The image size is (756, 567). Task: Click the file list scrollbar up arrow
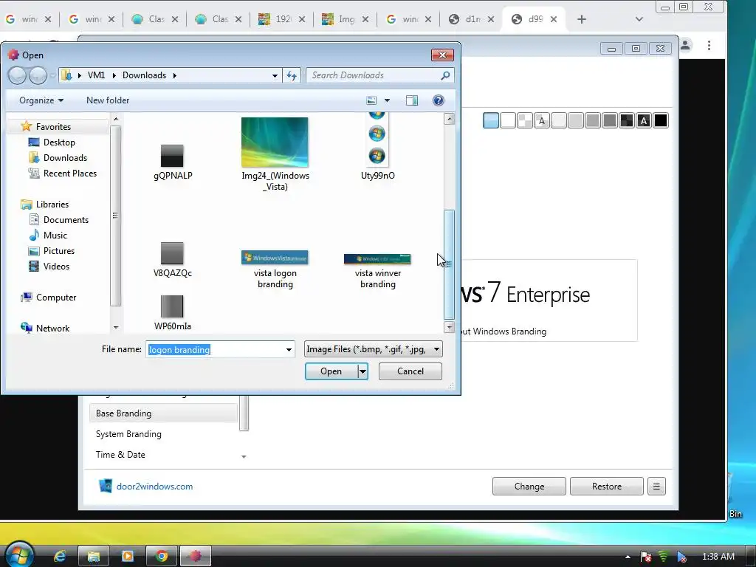pyautogui.click(x=449, y=119)
